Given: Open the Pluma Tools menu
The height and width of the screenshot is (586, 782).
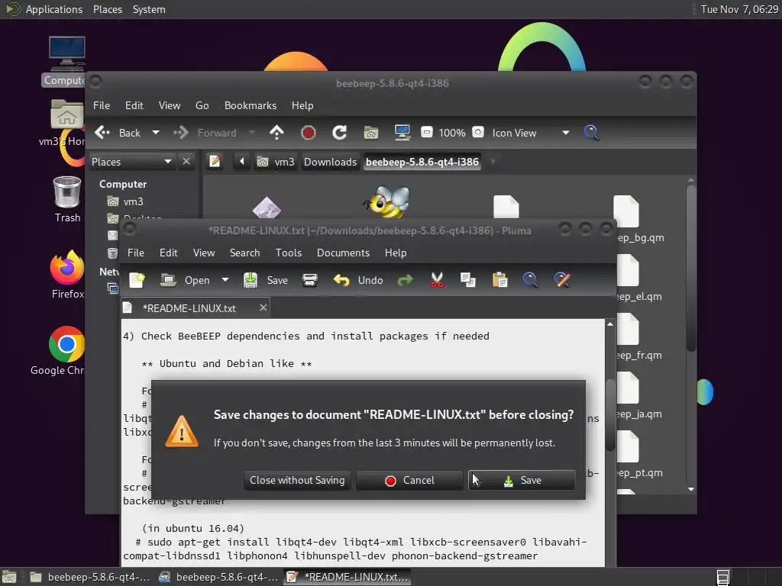Looking at the screenshot, I should (288, 253).
